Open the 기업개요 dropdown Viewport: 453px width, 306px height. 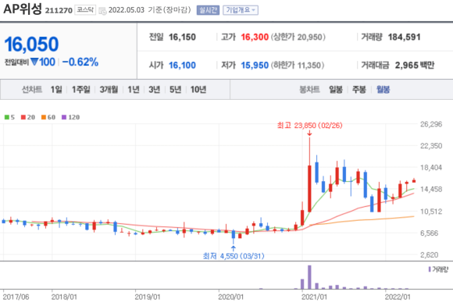click(x=241, y=10)
